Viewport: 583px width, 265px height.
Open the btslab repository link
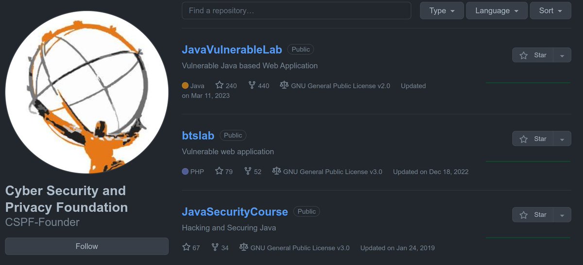(198, 136)
